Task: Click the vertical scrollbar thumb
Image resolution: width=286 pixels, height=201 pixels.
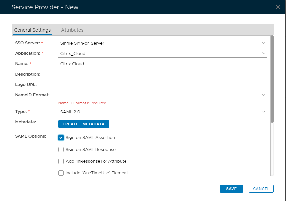Action: point(272,79)
